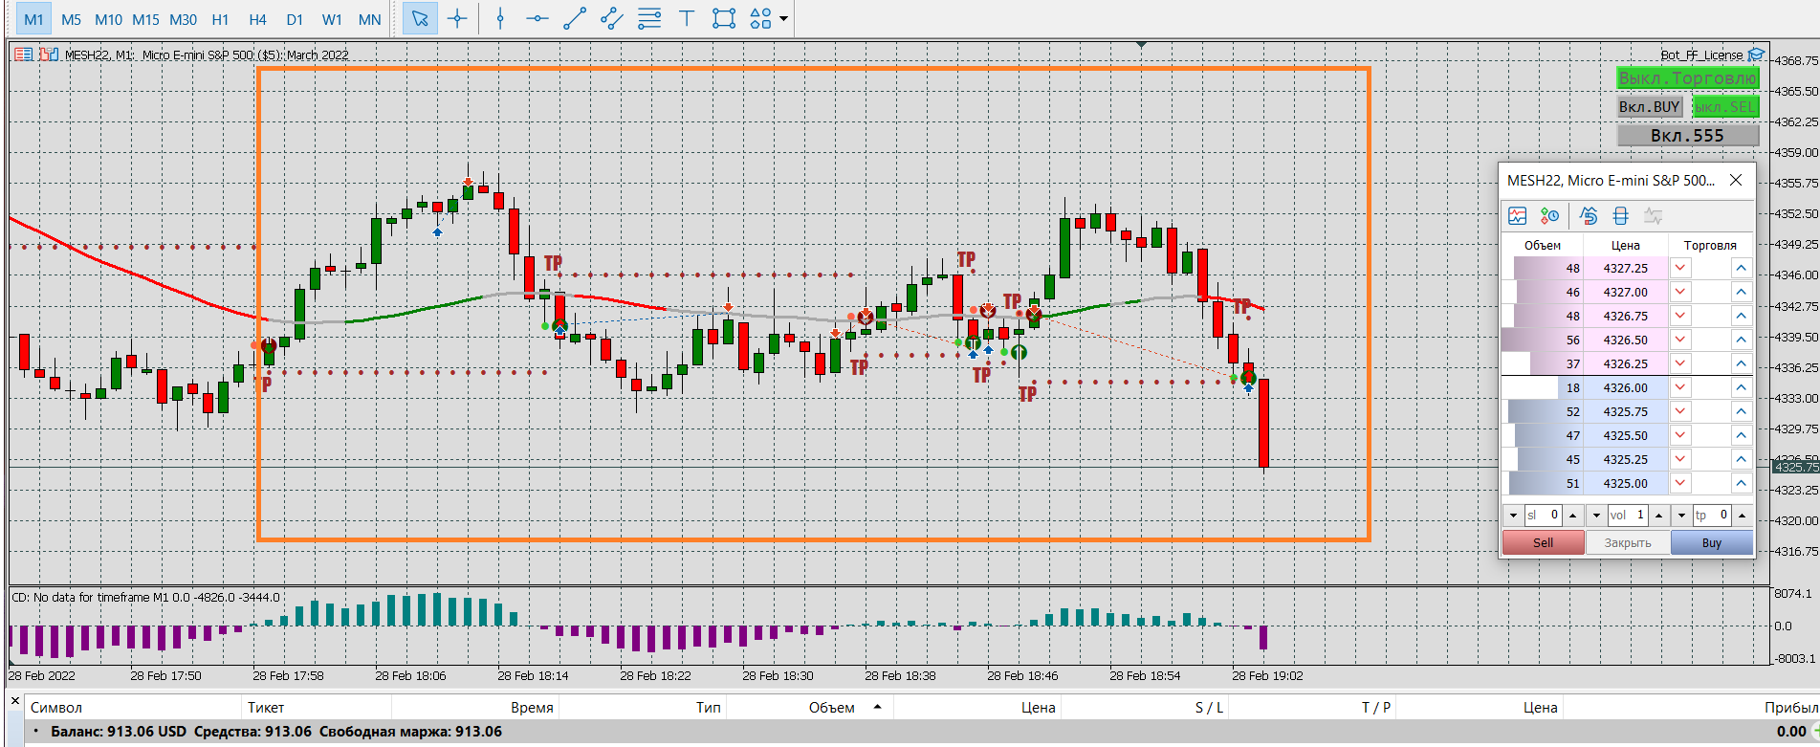Select the rectangle shape tool
This screenshot has width=1820, height=747.
pyautogui.click(x=724, y=19)
